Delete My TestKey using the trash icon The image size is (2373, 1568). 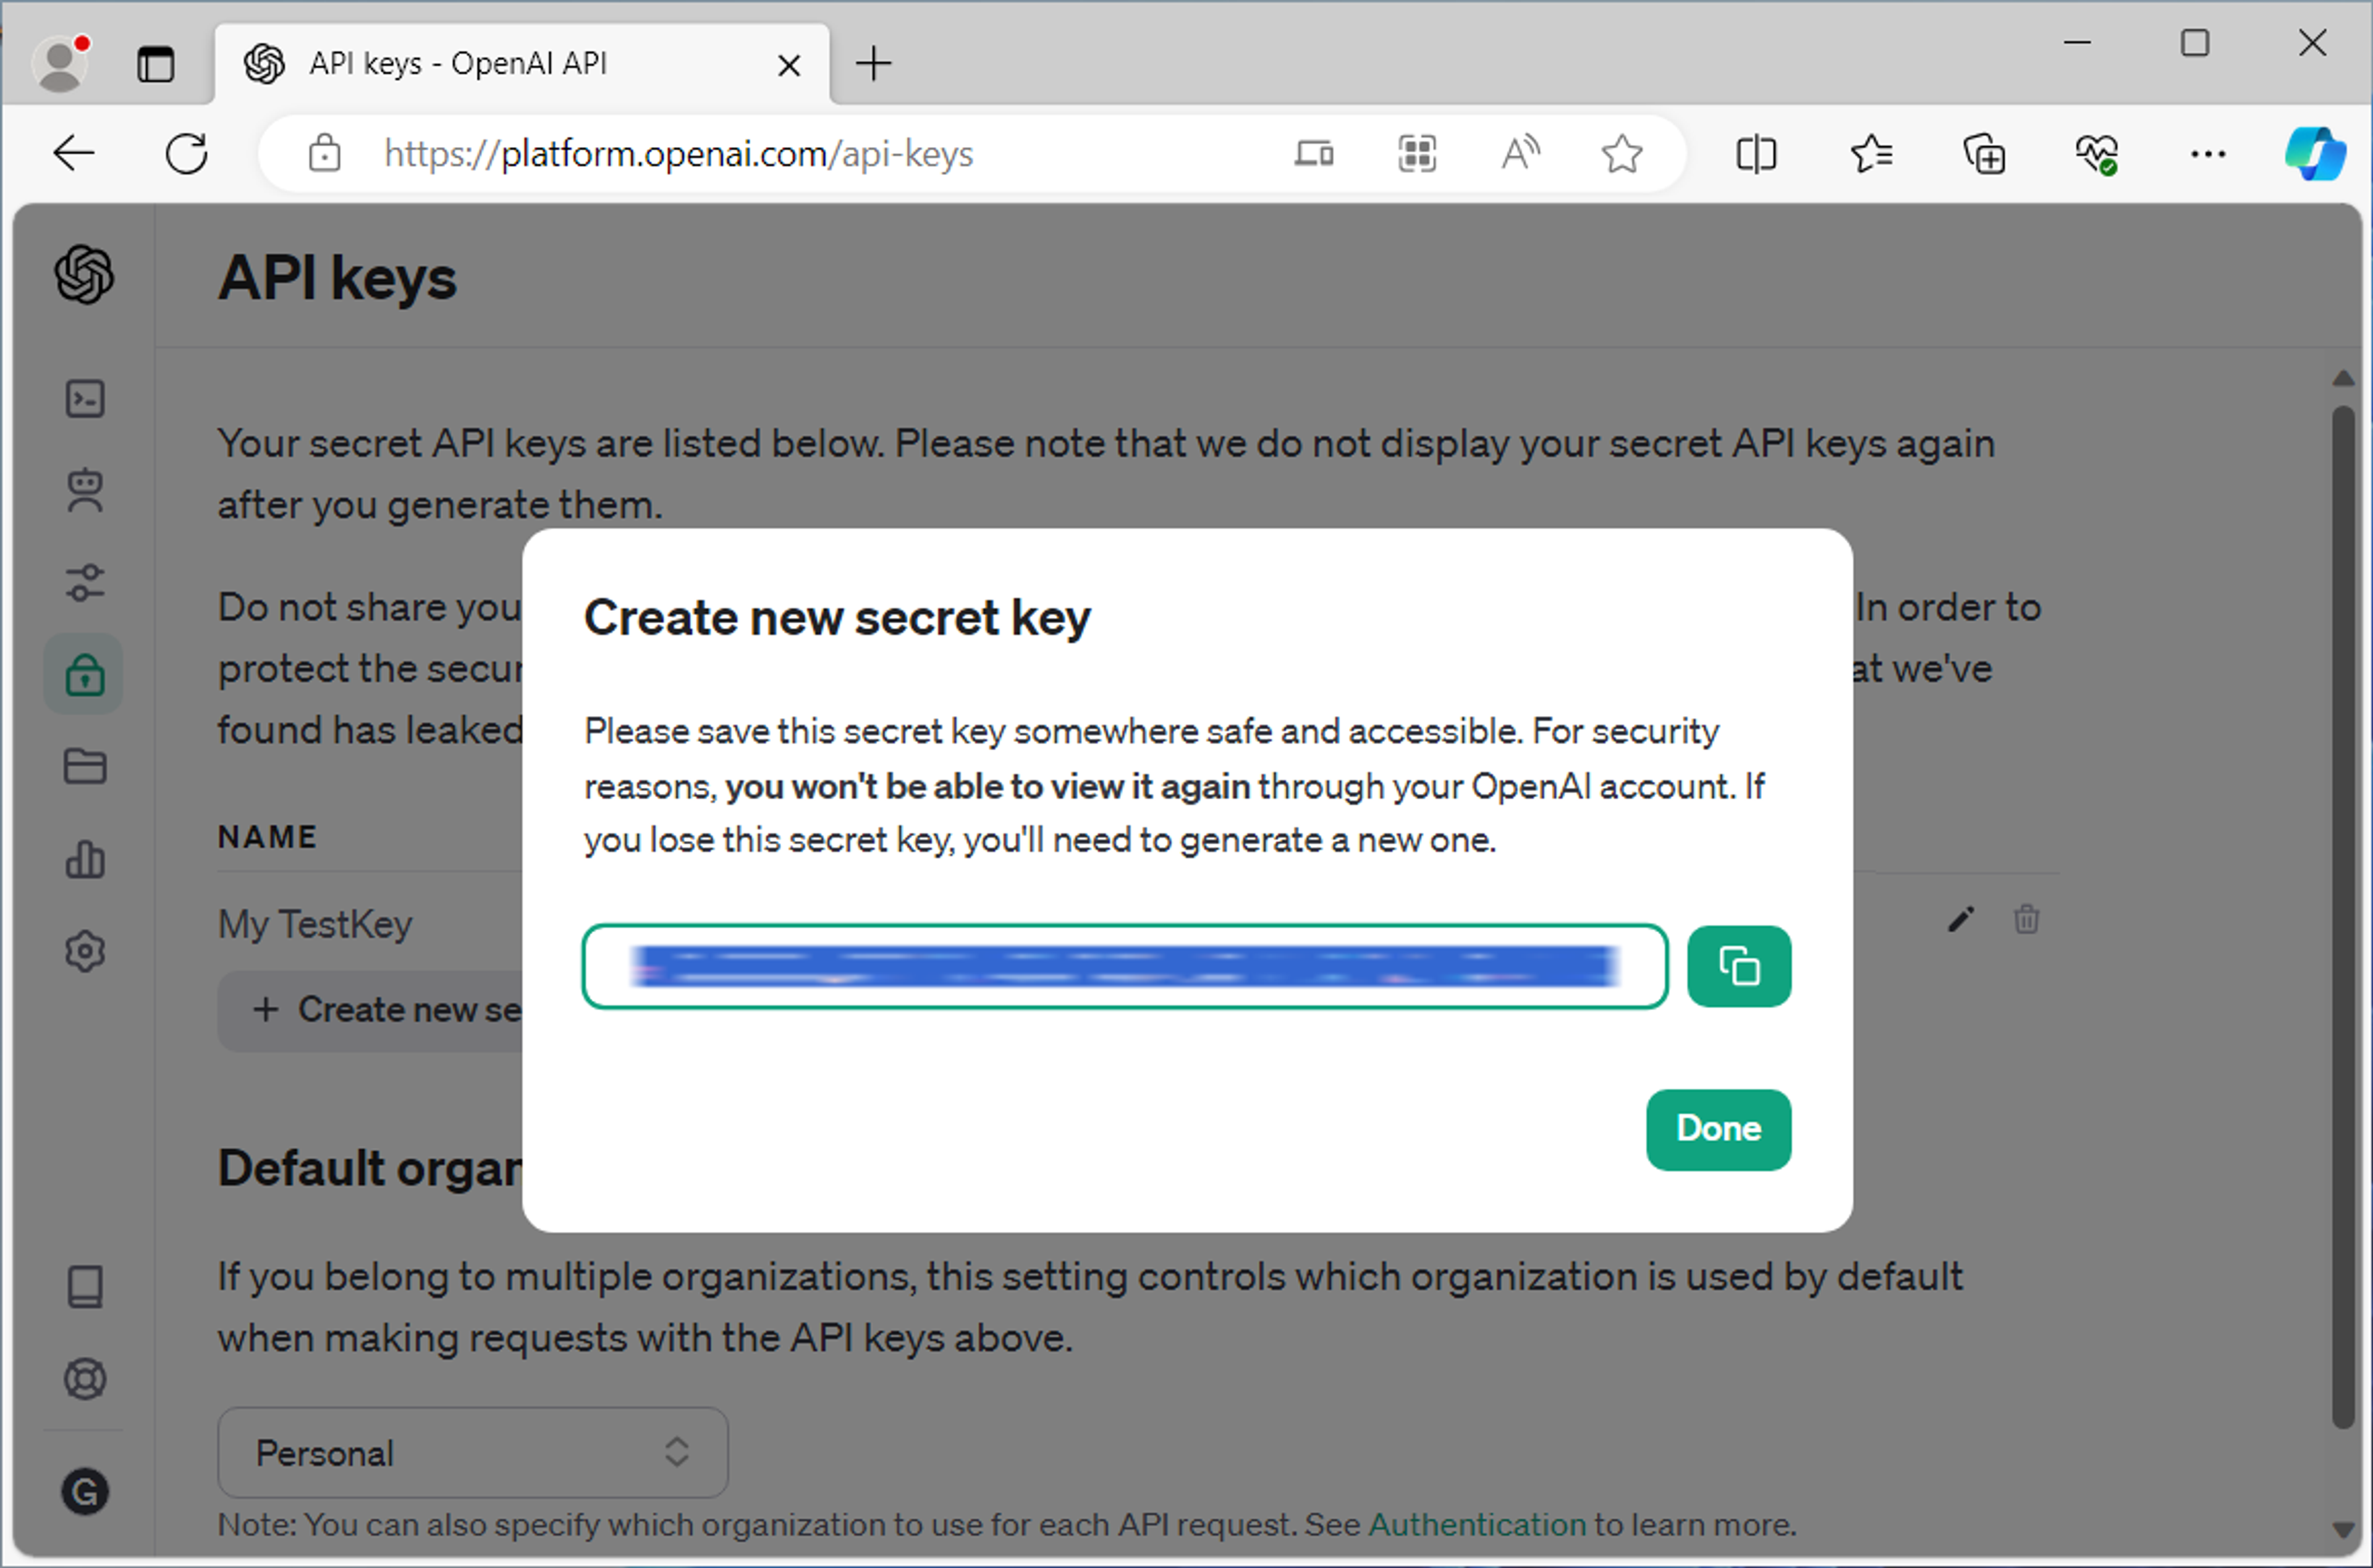(x=2026, y=919)
